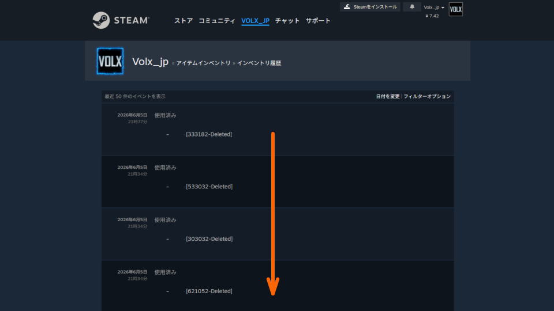Click the Volx_jp profile name link
The image size is (554, 311).
coord(150,62)
